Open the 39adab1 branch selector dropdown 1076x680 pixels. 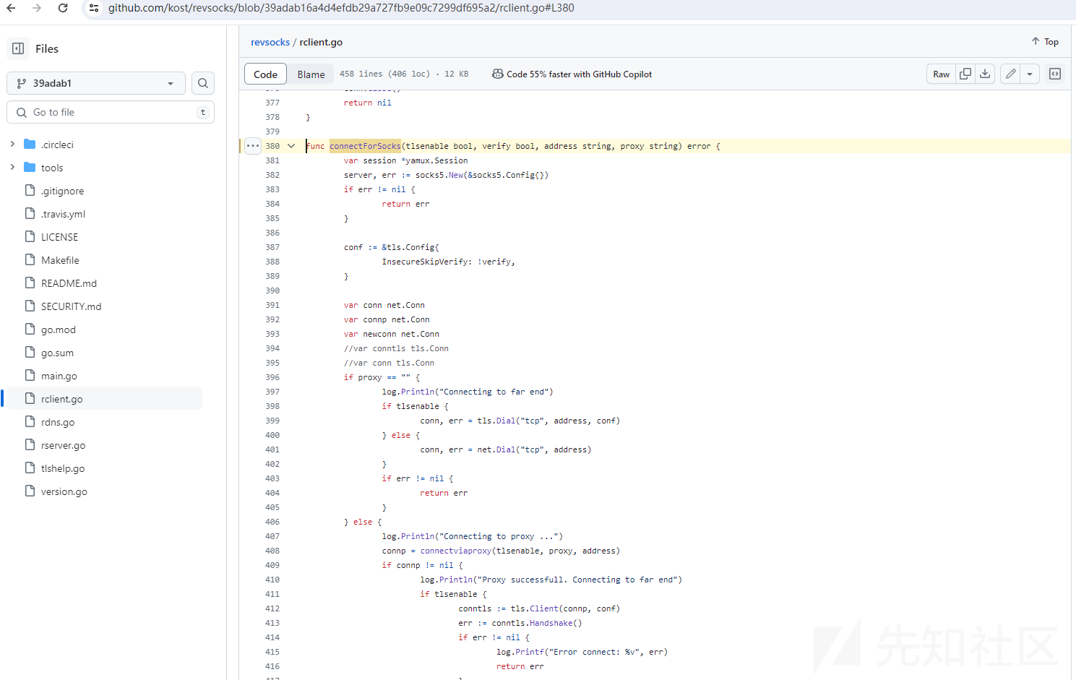[96, 83]
